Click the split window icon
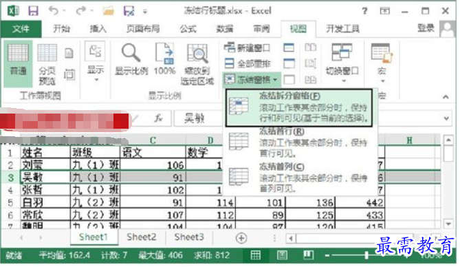Viewport: 460px width, 267px height. pos(289,47)
